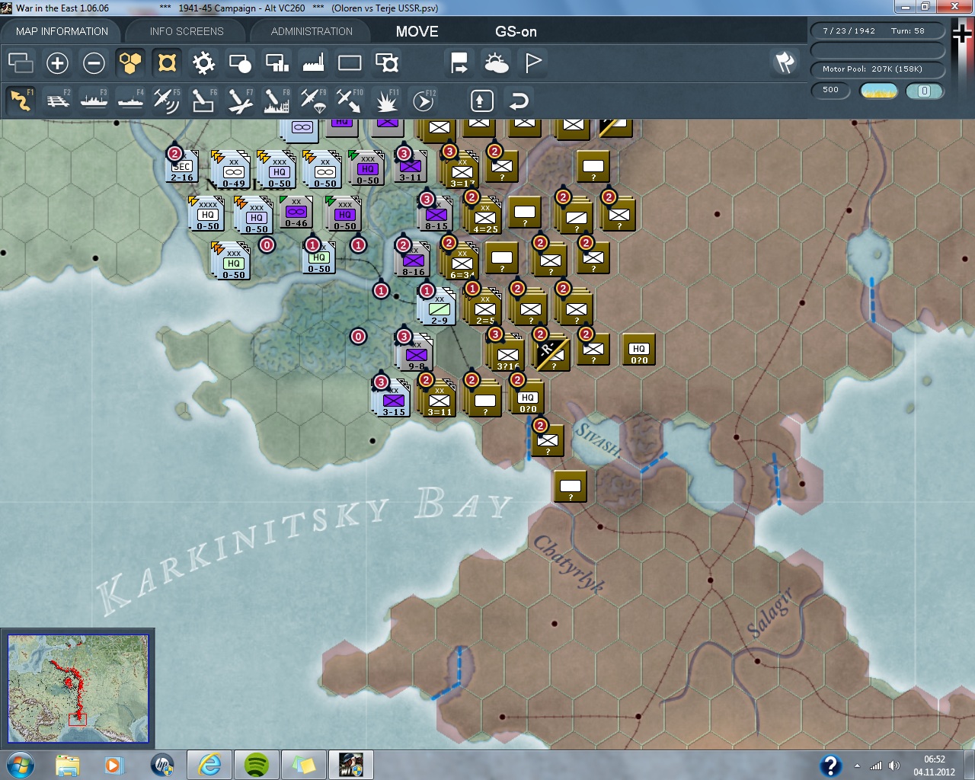Click the gear preferences icon
This screenshot has height=780, width=975.
[203, 62]
